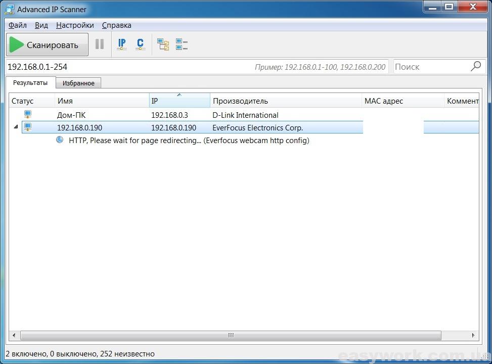This screenshot has height=364, width=492.
Task: Sort by the Имя column header
Action: [x=102, y=101]
